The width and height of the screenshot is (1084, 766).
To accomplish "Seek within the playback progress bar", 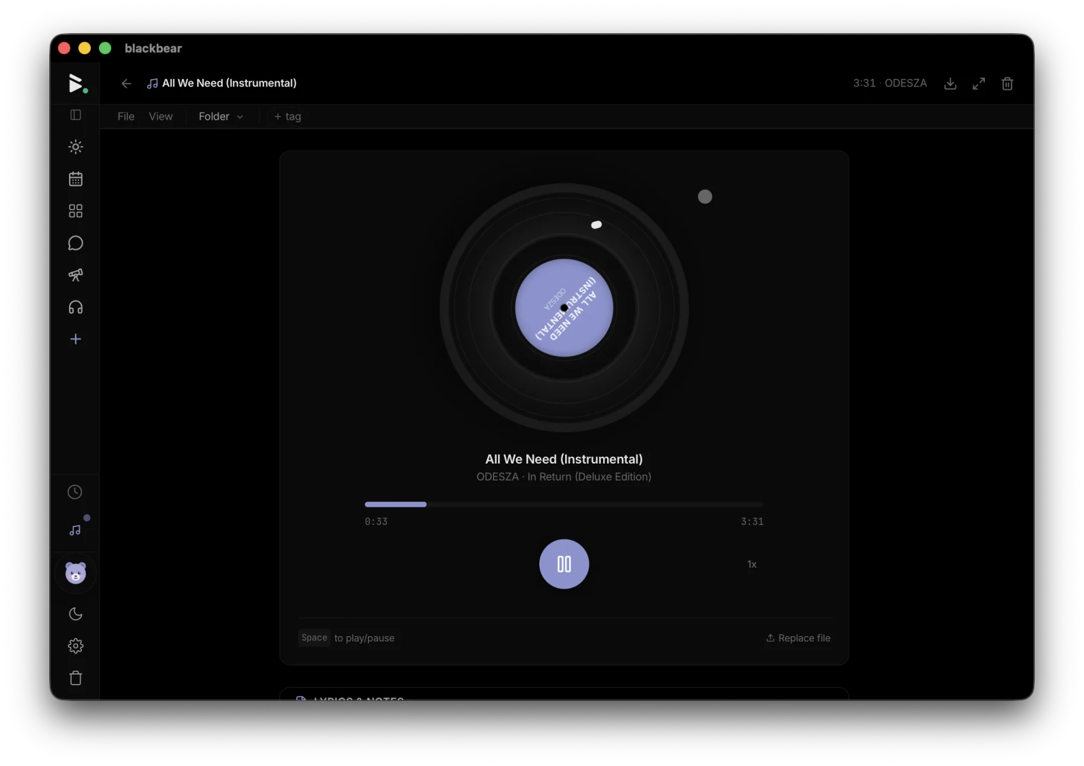I will coord(564,504).
